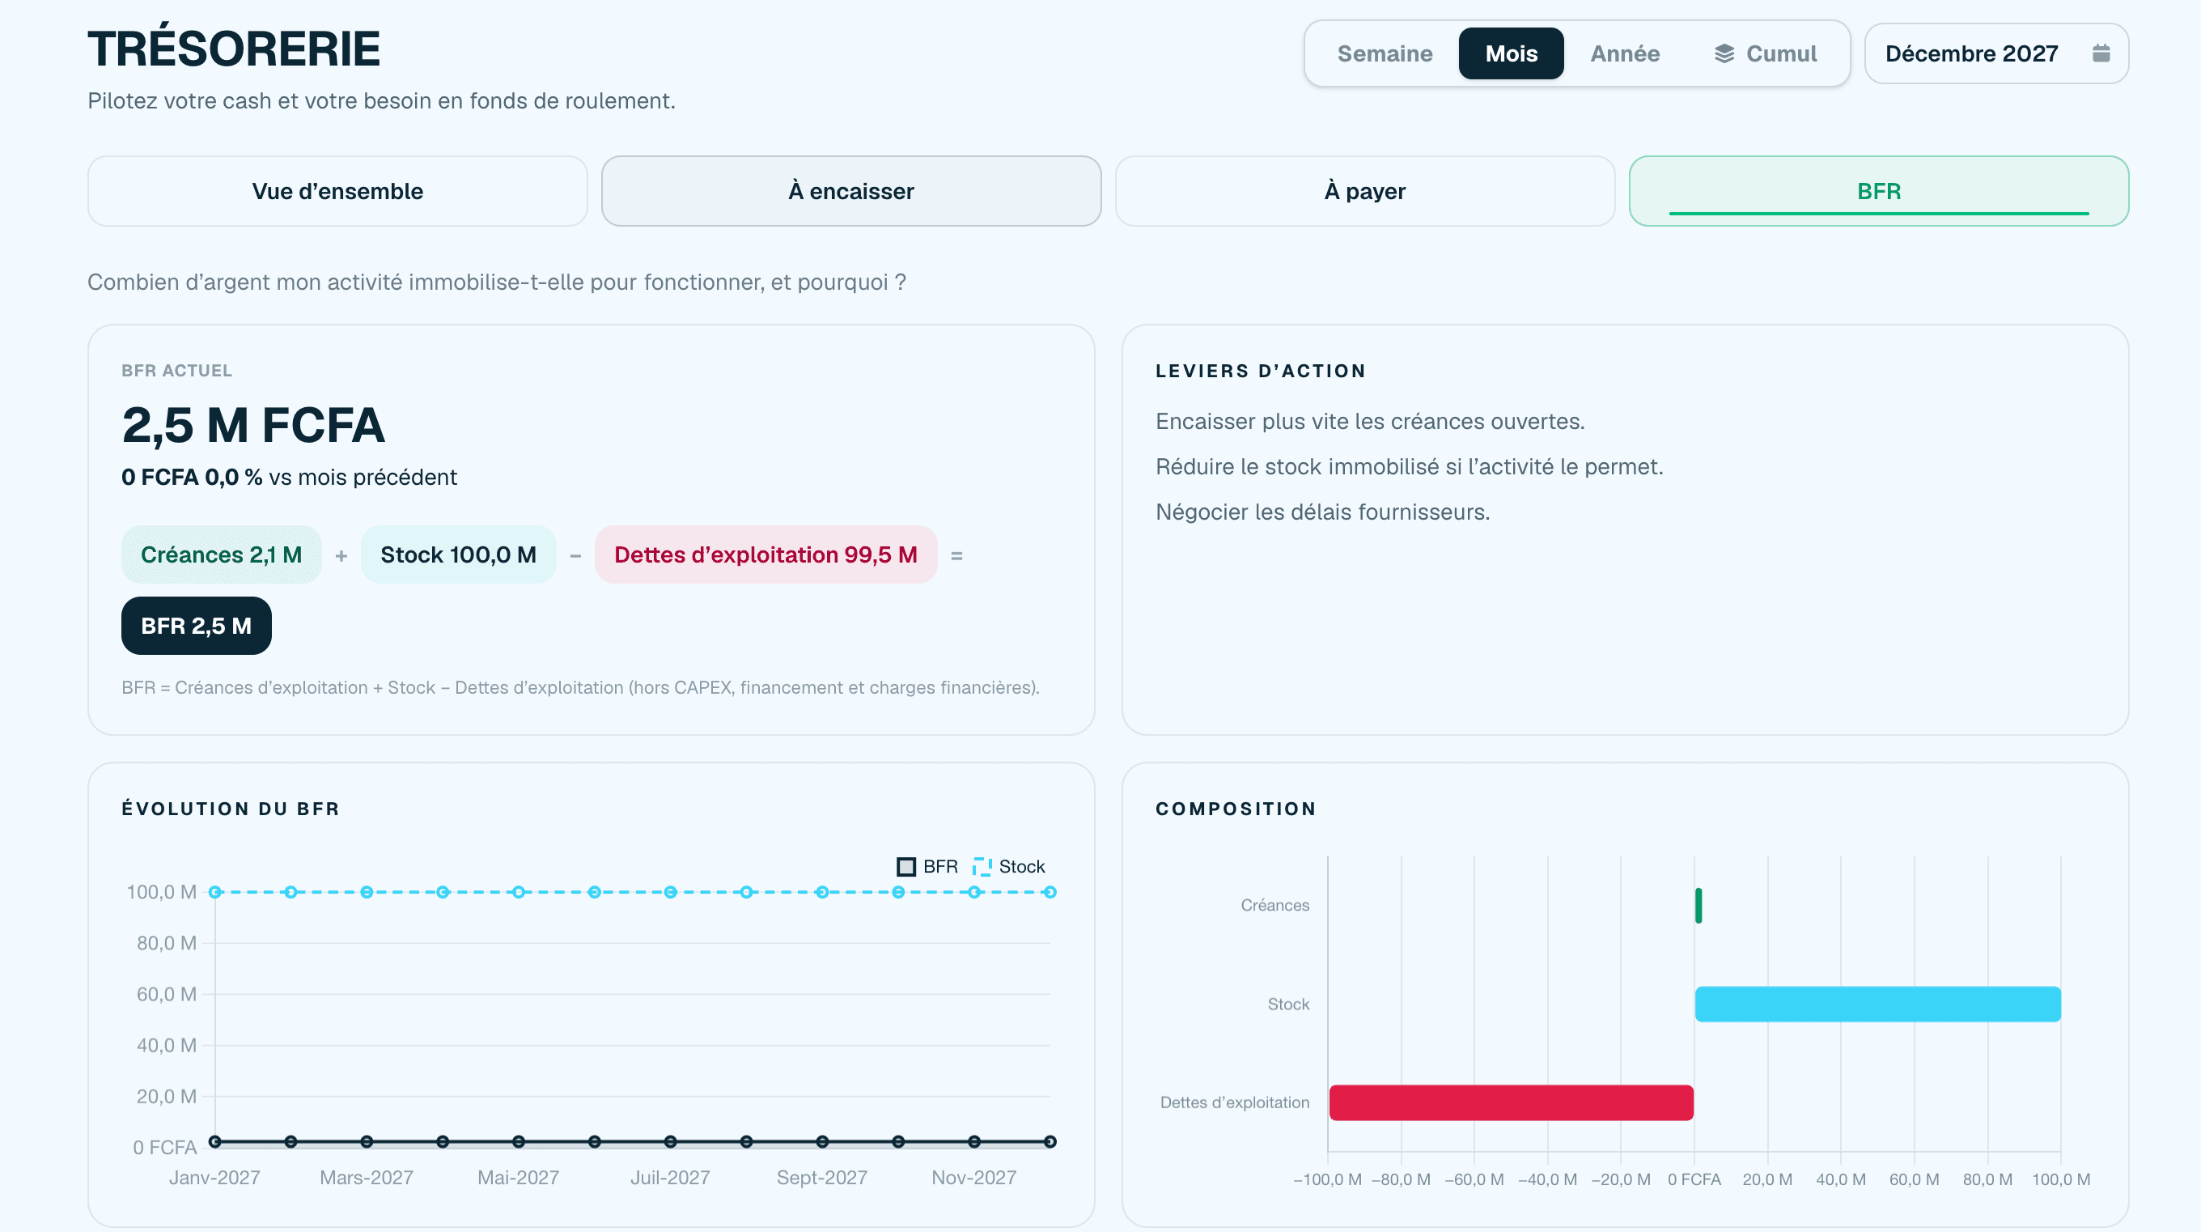Click the 'Dettes d'exploitation' axis label in Composition
This screenshot has width=2201, height=1232.
1234,1103
